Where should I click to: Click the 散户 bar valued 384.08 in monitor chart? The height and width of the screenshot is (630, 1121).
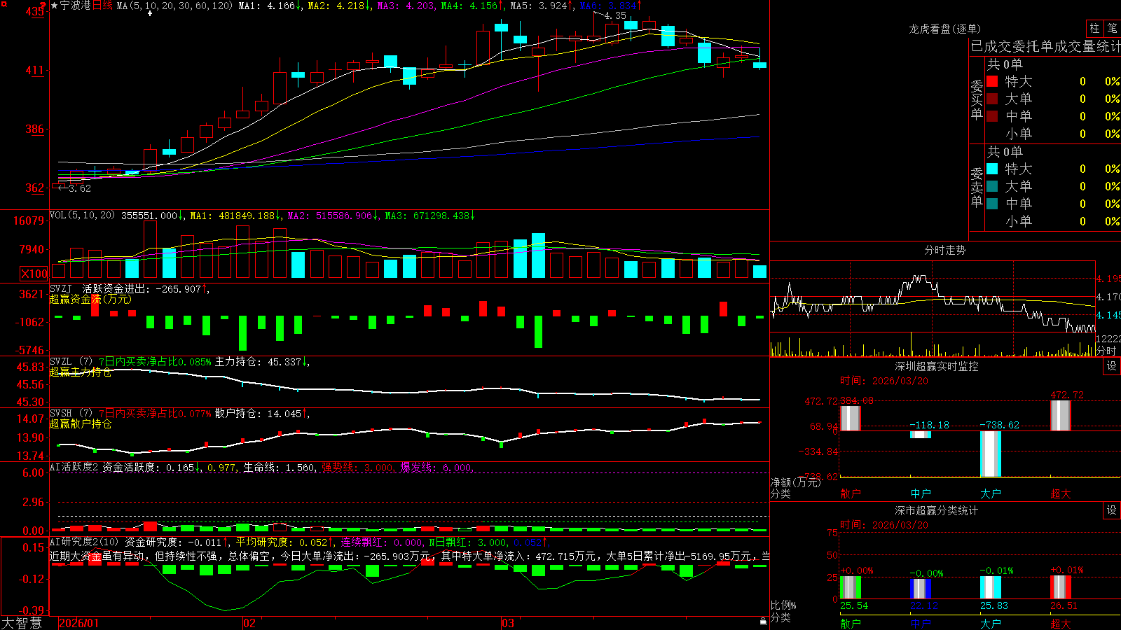pyautogui.click(x=850, y=418)
